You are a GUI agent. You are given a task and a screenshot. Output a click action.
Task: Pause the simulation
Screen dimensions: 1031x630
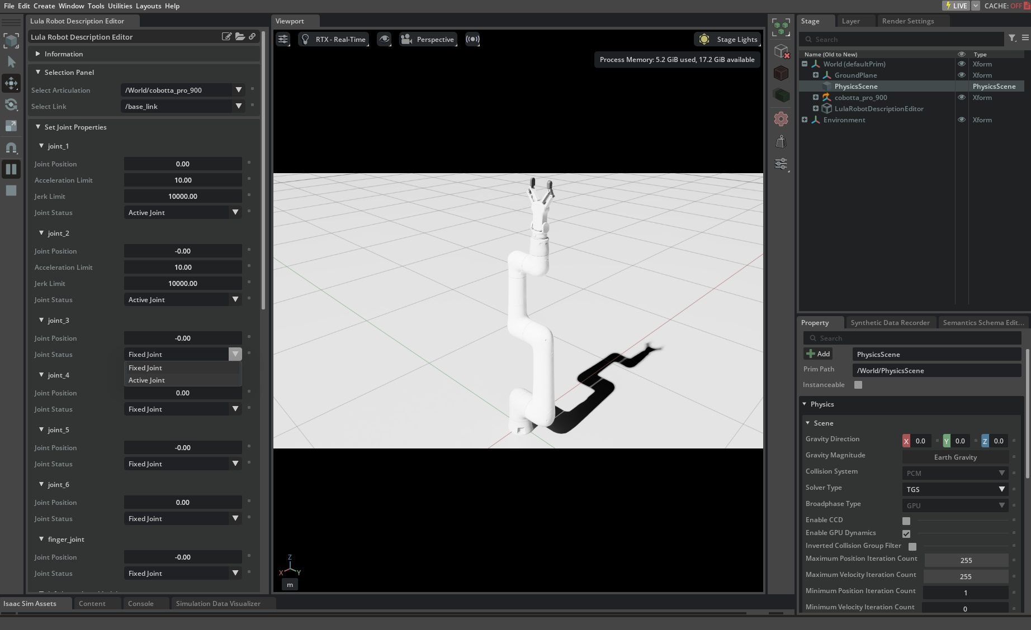point(11,169)
